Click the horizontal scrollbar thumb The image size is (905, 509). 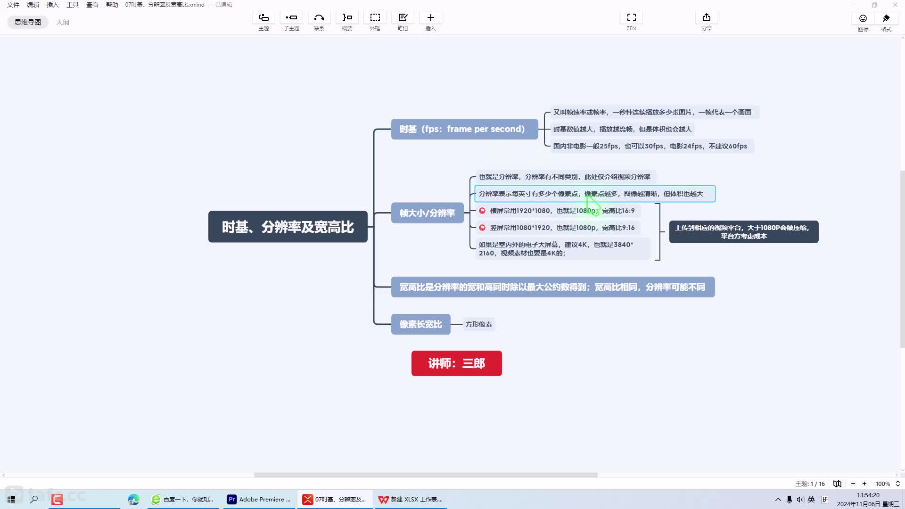click(x=426, y=475)
